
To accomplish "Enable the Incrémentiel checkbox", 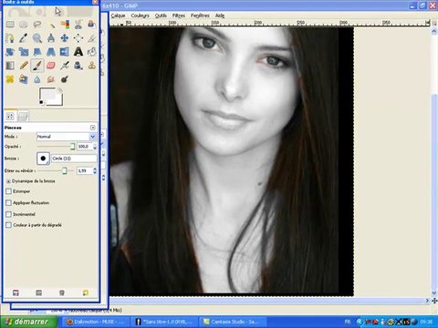I will point(8,214).
